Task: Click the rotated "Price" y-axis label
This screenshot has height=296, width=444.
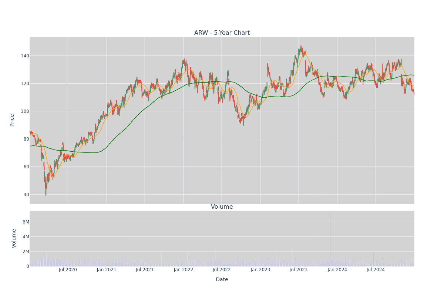Action: tap(12, 120)
